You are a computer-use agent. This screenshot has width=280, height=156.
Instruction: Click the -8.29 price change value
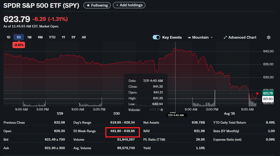coord(39,19)
